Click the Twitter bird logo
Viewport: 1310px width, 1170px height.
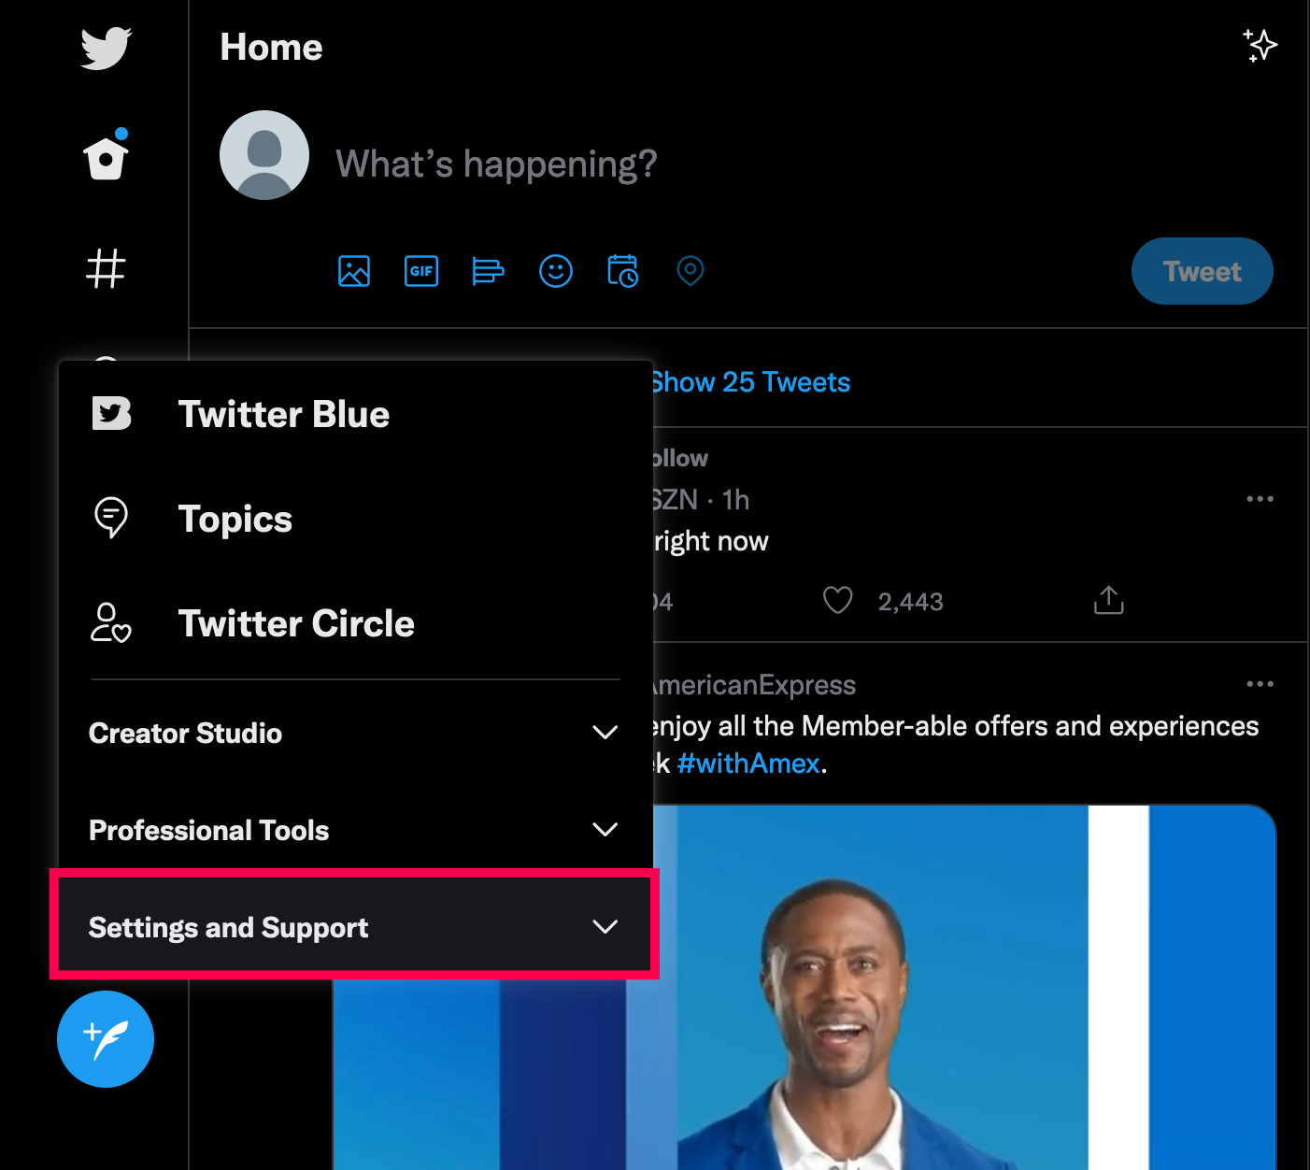[x=106, y=48]
